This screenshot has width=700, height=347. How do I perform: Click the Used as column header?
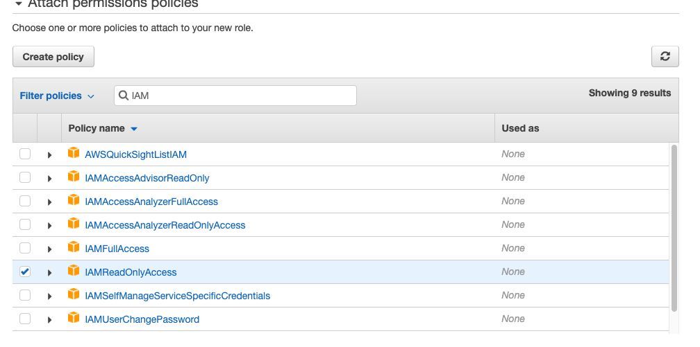pyautogui.click(x=520, y=128)
